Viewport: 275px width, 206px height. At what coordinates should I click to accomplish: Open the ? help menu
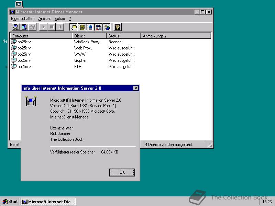(70, 19)
